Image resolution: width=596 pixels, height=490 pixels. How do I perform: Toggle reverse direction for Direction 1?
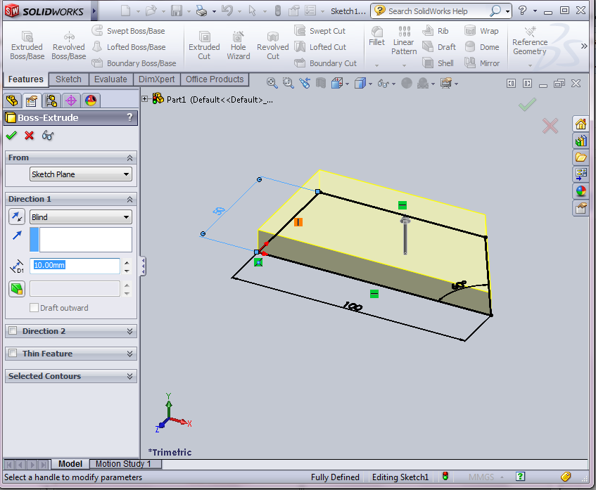coord(16,217)
